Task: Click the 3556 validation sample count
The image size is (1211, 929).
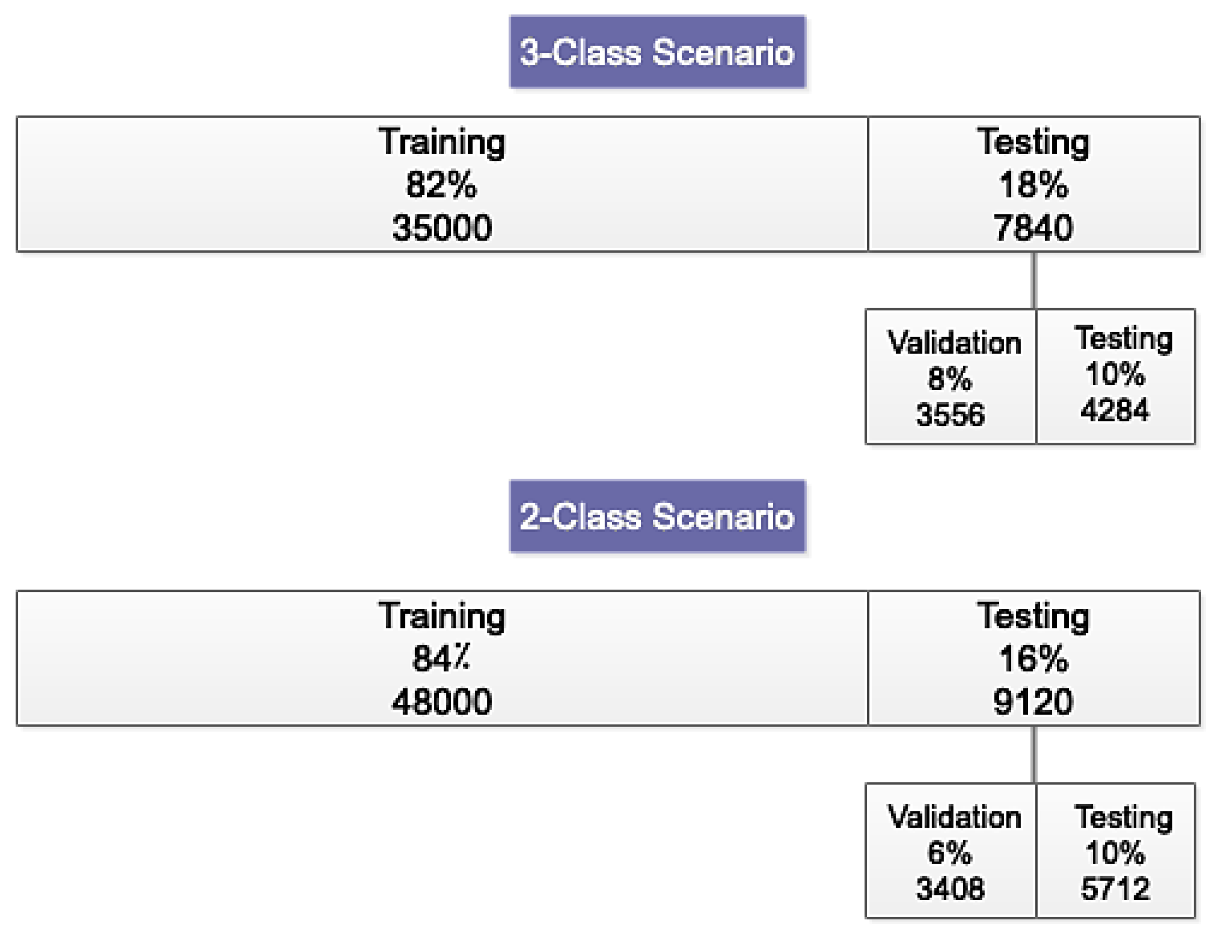Action: pos(950,414)
